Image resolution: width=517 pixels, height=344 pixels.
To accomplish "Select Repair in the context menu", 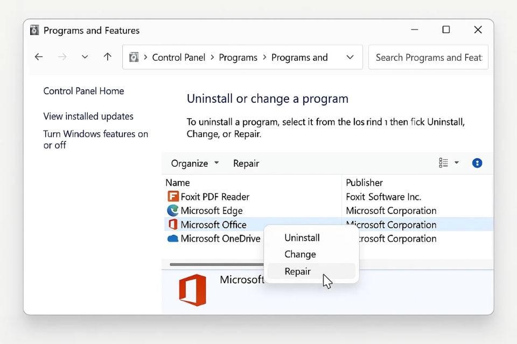I will [x=297, y=271].
